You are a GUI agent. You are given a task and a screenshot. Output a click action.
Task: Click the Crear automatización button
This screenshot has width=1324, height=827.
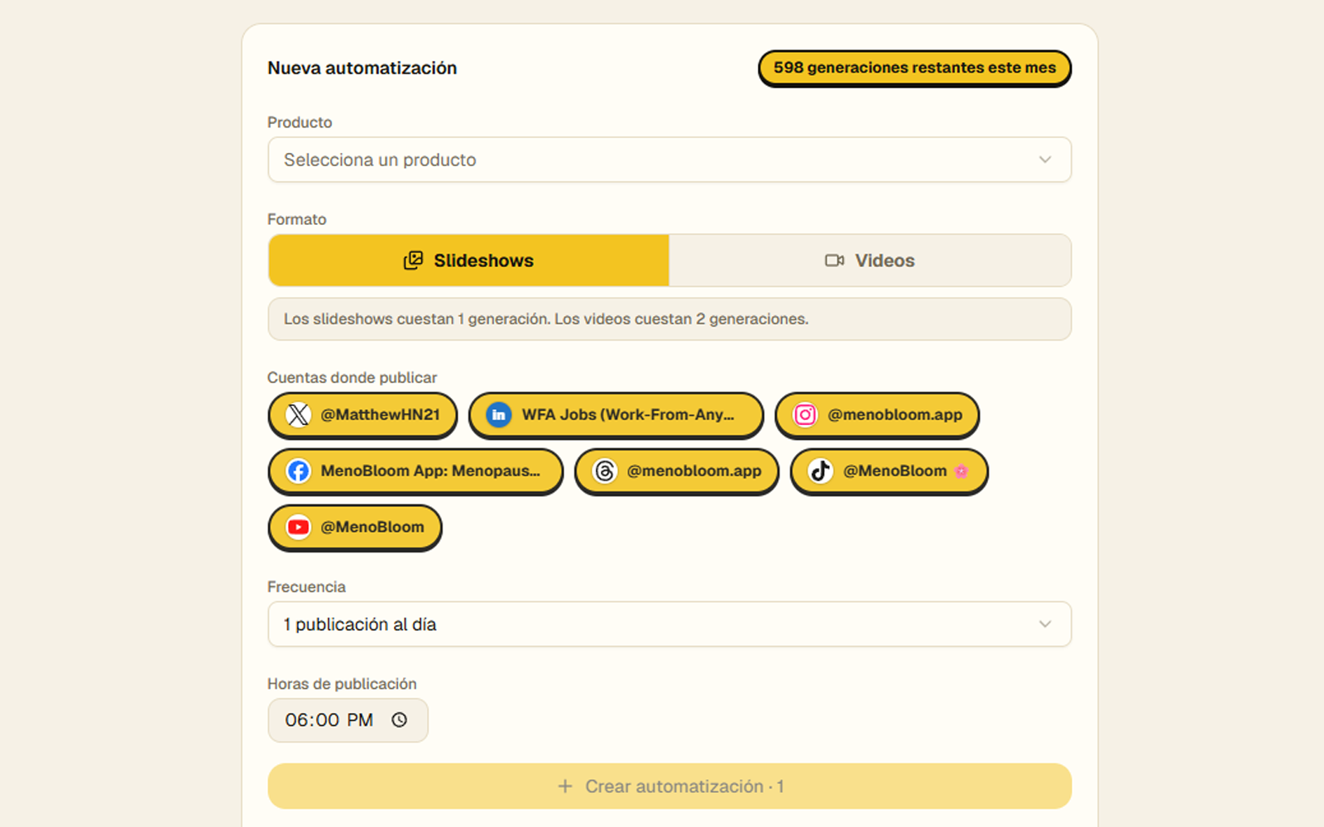[x=669, y=786]
